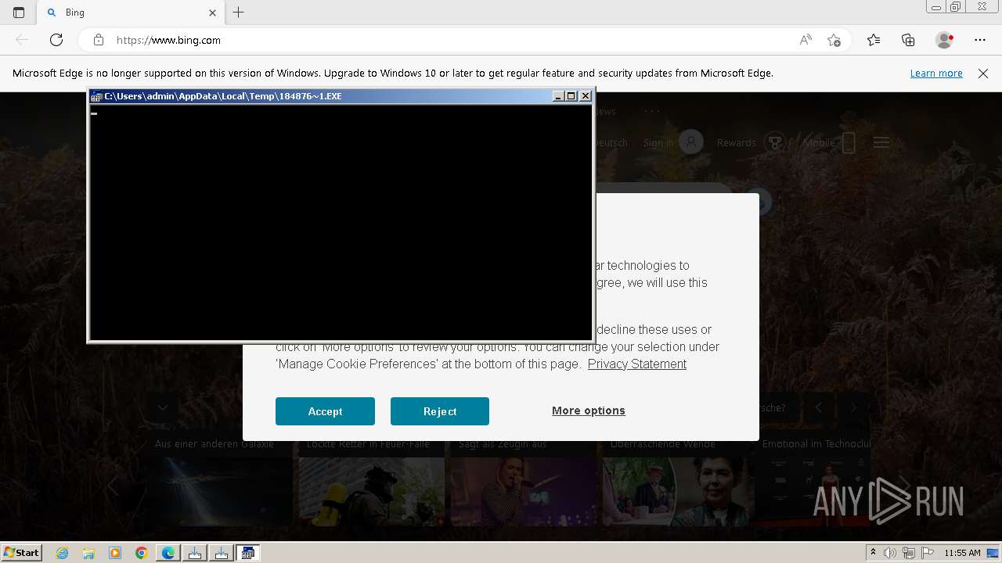The height and width of the screenshot is (563, 1002).
Task: Go to next Bing homepage image arrow
Action: (853, 407)
